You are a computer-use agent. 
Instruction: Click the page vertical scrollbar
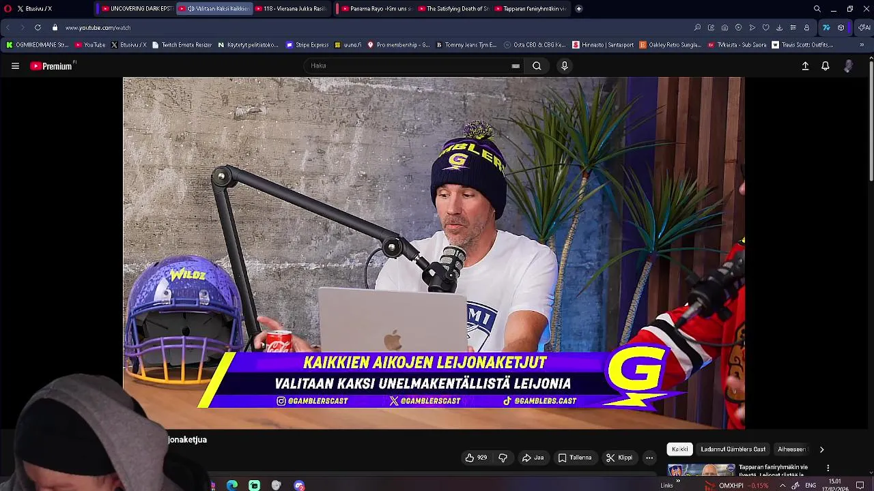click(871, 123)
